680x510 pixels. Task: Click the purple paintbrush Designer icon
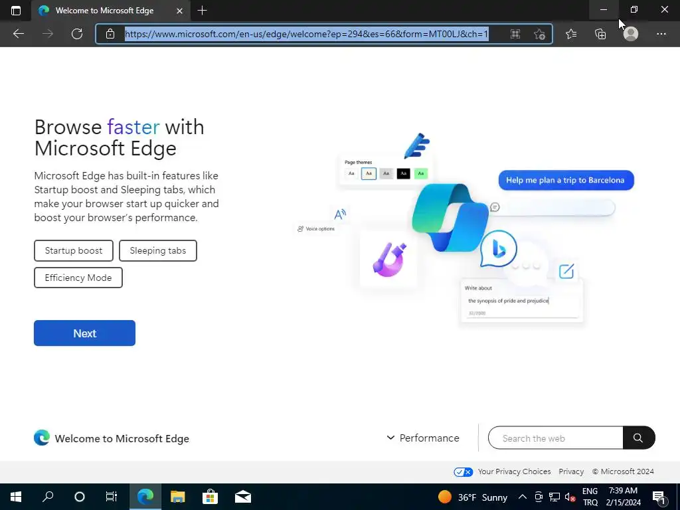point(389,260)
